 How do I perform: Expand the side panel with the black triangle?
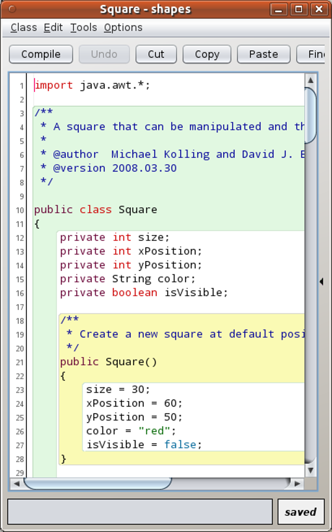coord(322,281)
